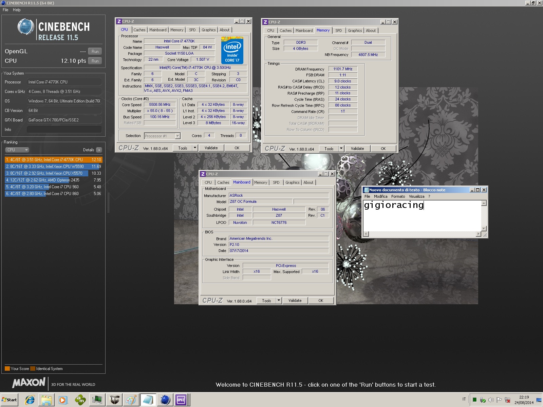Switch to SPD tab in Memory window

(339, 31)
